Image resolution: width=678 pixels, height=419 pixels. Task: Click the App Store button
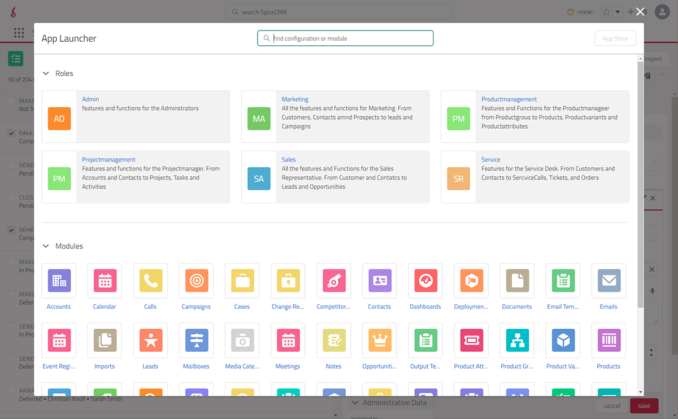click(615, 38)
